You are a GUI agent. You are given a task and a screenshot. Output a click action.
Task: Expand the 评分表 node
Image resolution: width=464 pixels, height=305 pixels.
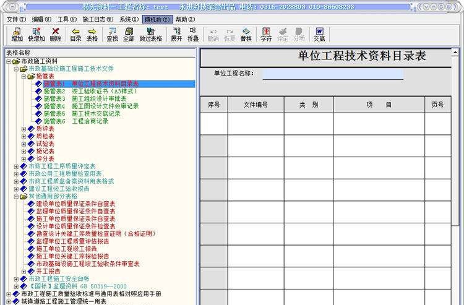24,159
